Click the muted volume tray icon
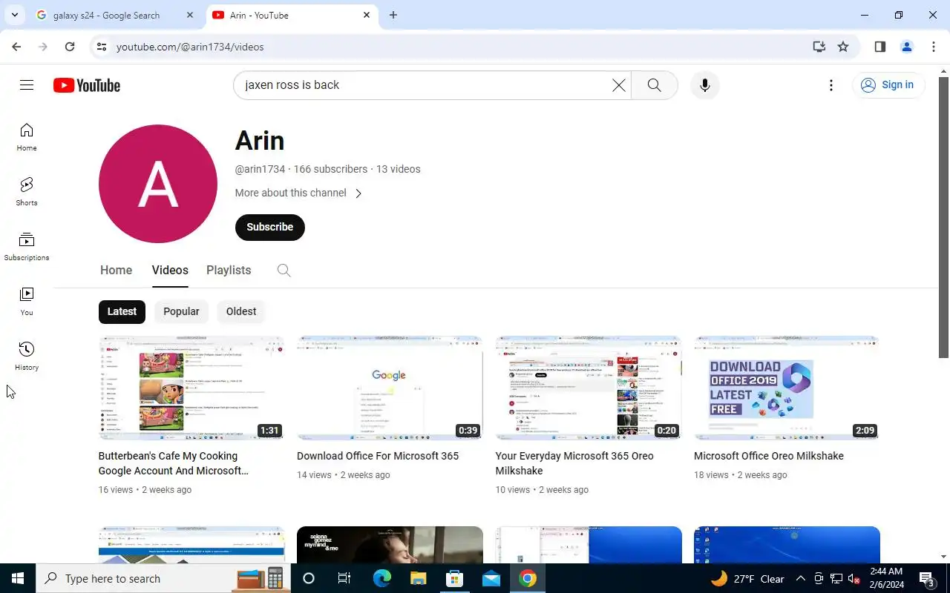The height and width of the screenshot is (593, 950). tap(854, 579)
